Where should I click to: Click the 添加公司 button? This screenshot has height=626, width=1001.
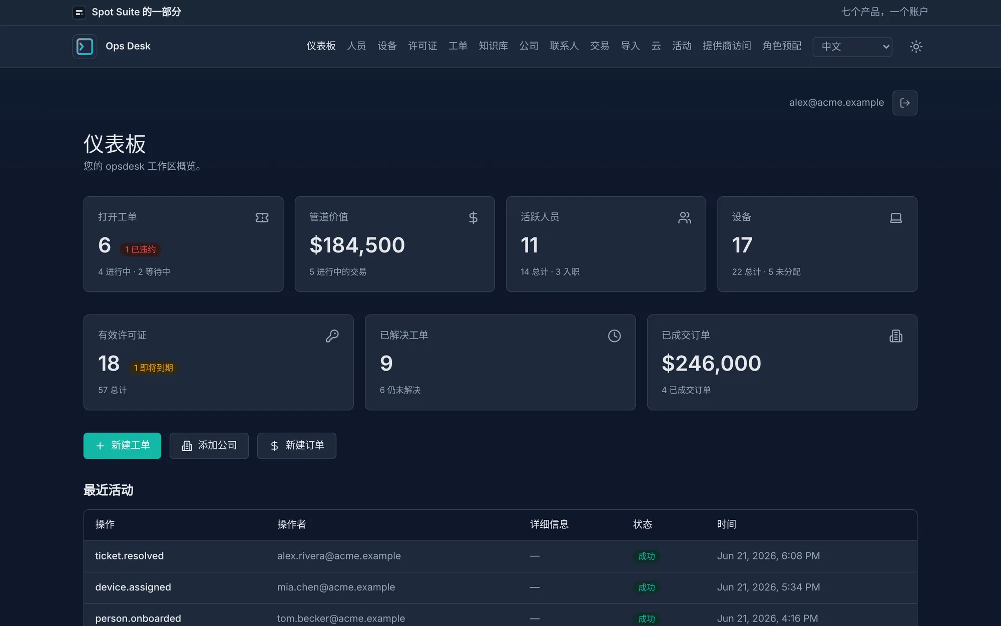pos(209,446)
